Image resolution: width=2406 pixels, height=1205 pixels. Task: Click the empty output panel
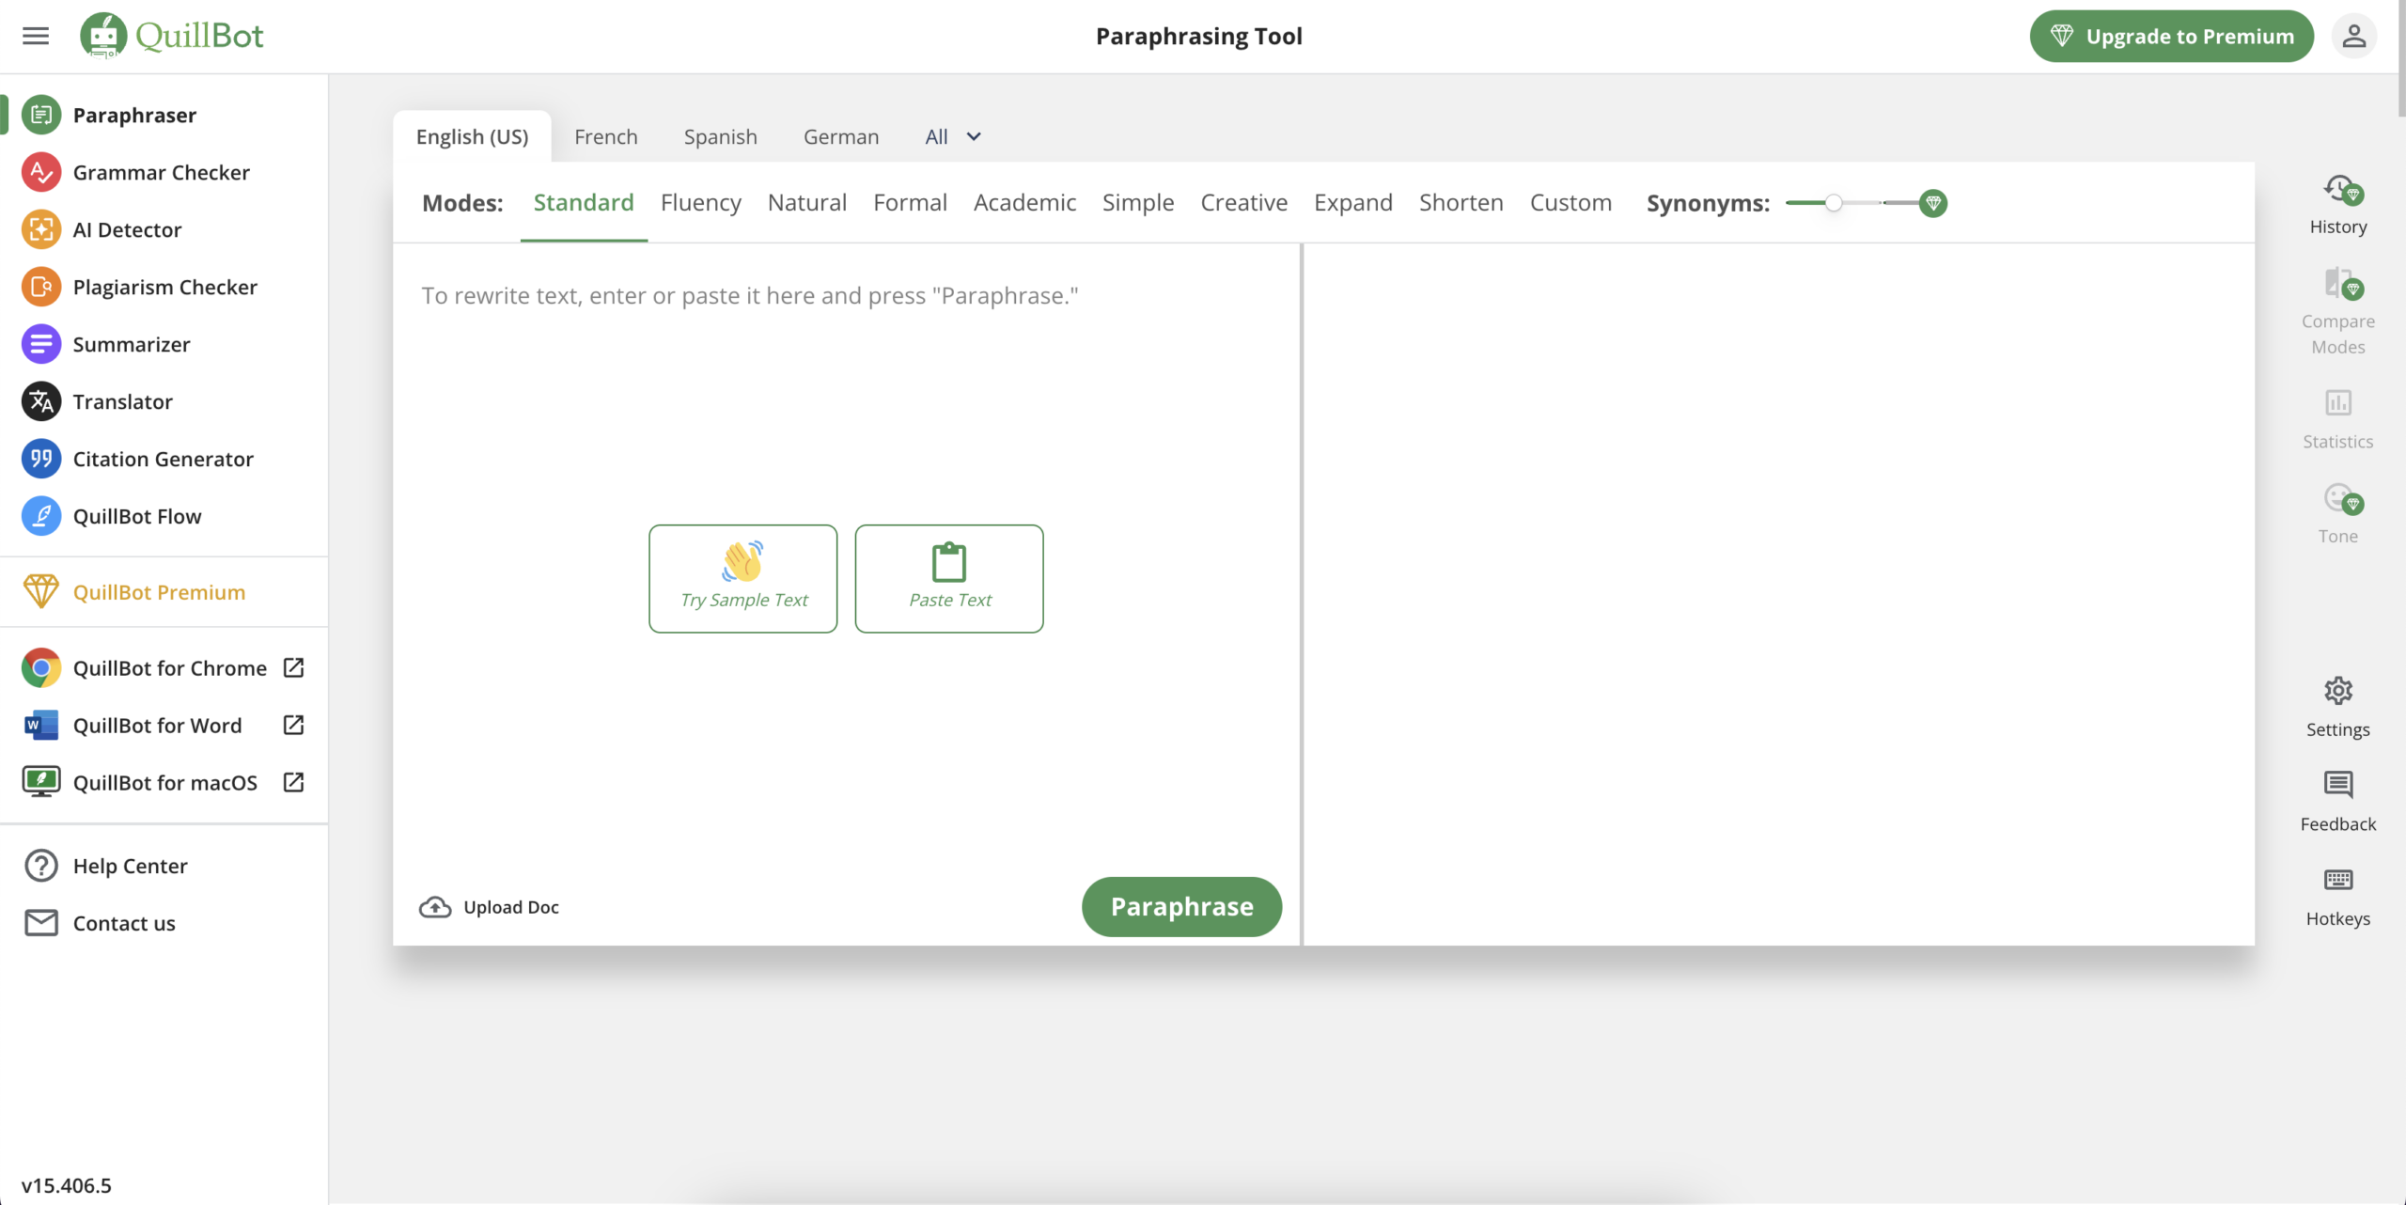tap(1779, 594)
